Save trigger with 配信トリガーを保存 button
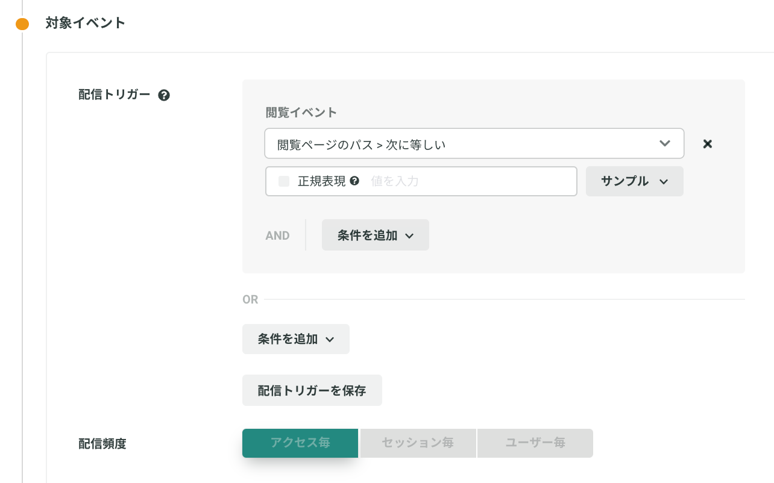 pyautogui.click(x=312, y=390)
